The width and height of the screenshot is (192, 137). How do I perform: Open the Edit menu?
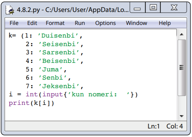(x=32, y=23)
